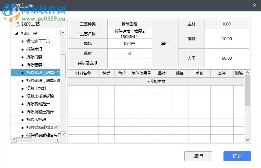
Task: Select highlighted 拆除砖墙（墙厚≤15 item
Action: tap(36, 73)
